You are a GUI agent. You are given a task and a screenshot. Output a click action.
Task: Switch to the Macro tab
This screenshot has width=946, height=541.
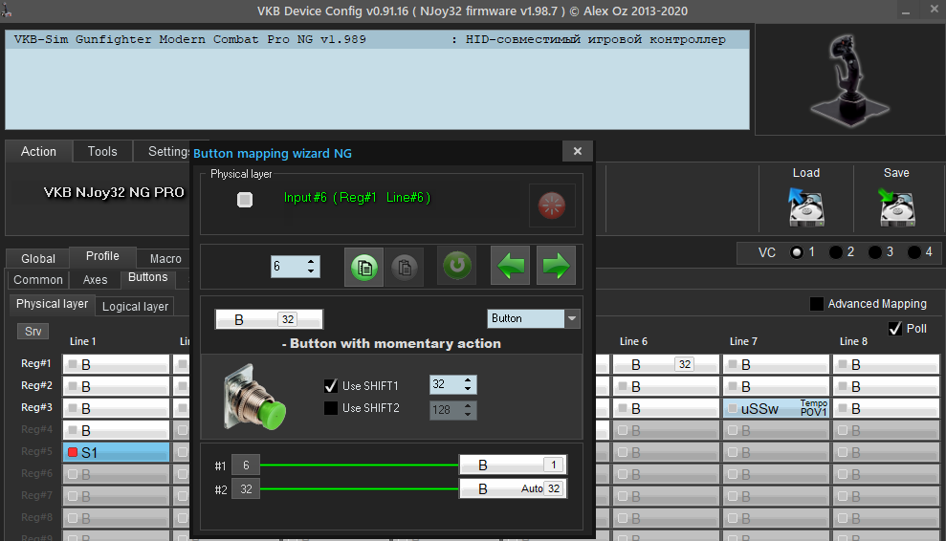tap(165, 259)
